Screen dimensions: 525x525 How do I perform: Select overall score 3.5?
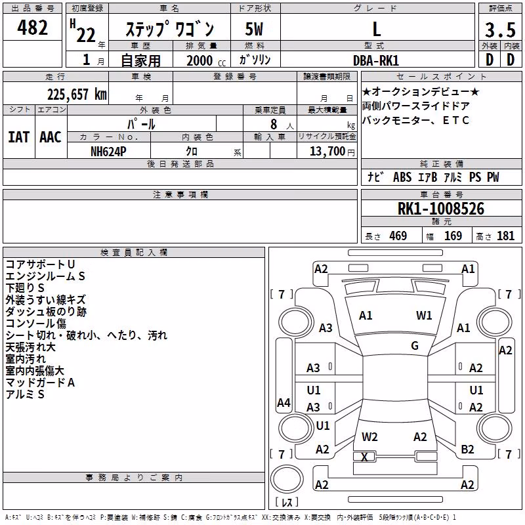(500, 30)
